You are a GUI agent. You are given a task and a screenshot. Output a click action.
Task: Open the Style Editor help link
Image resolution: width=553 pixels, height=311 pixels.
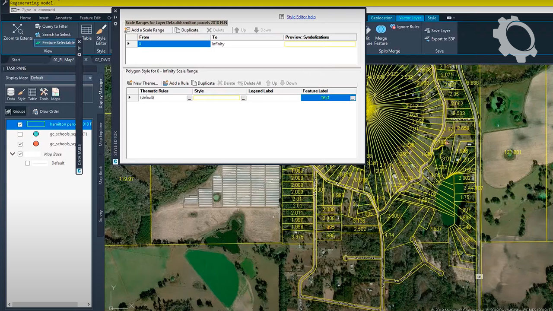tap(301, 17)
